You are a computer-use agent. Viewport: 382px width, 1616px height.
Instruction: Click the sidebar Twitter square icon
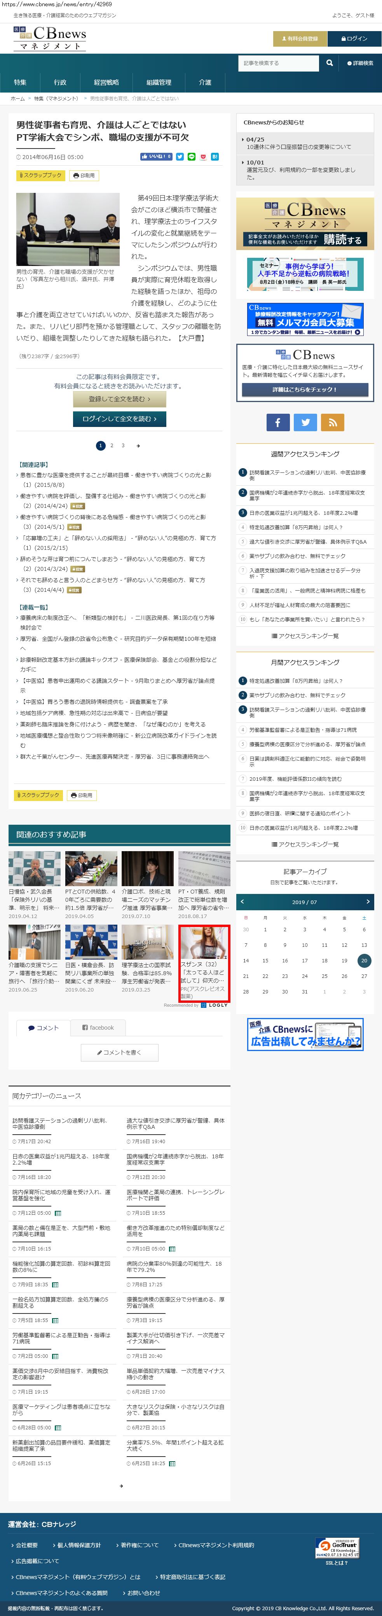coord(305,422)
